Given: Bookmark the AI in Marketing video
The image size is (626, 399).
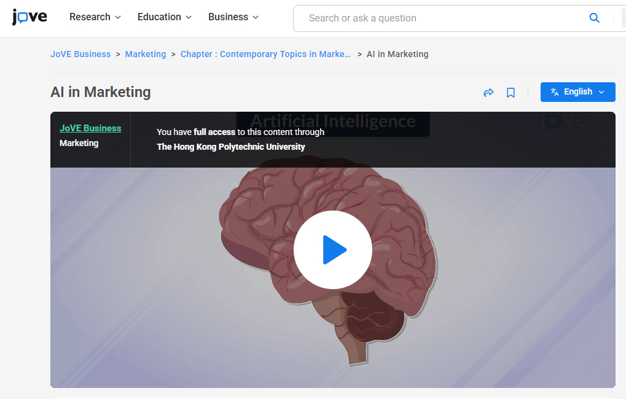Looking at the screenshot, I should (511, 92).
